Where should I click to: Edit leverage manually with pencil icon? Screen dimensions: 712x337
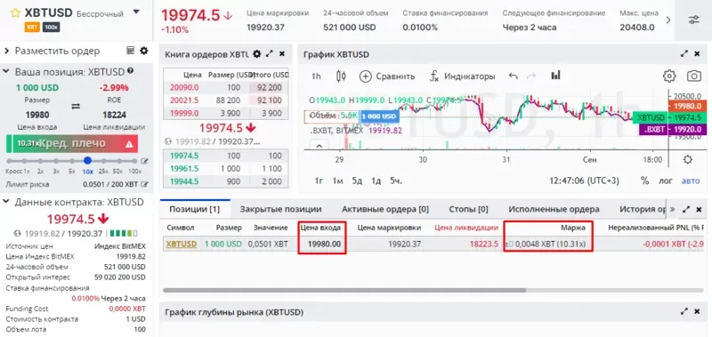145,161
